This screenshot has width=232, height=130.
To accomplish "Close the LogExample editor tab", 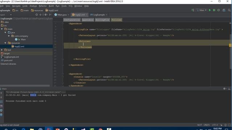I will coord(107,15).
